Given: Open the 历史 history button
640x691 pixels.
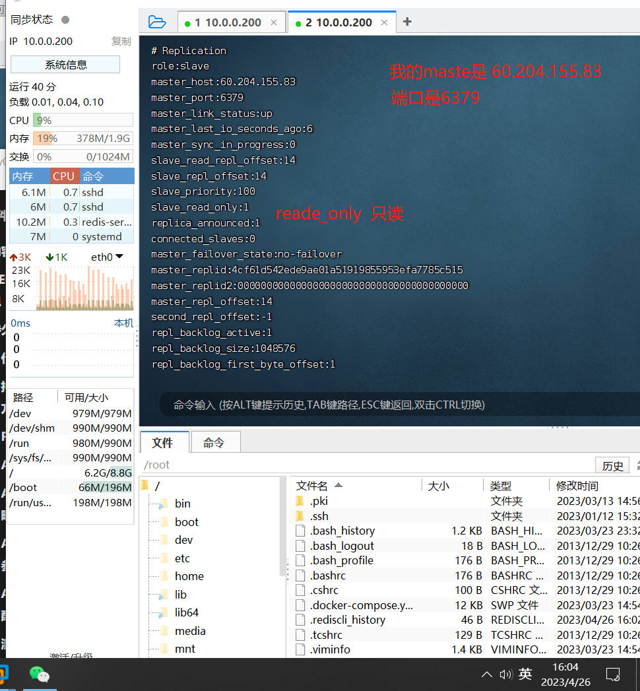Looking at the screenshot, I should coord(613,466).
